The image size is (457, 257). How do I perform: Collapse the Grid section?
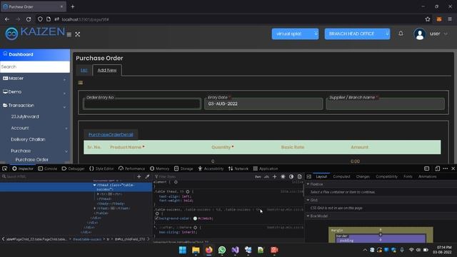(x=308, y=200)
